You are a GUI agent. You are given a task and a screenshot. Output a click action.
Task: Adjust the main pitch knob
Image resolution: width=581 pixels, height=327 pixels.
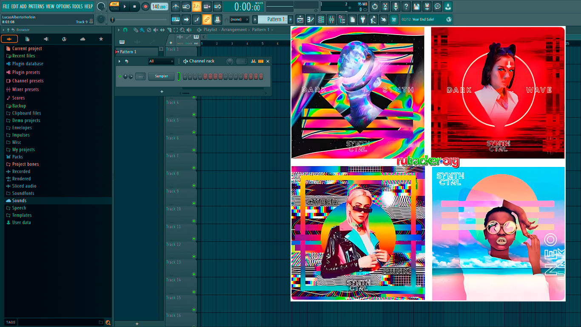(101, 19)
